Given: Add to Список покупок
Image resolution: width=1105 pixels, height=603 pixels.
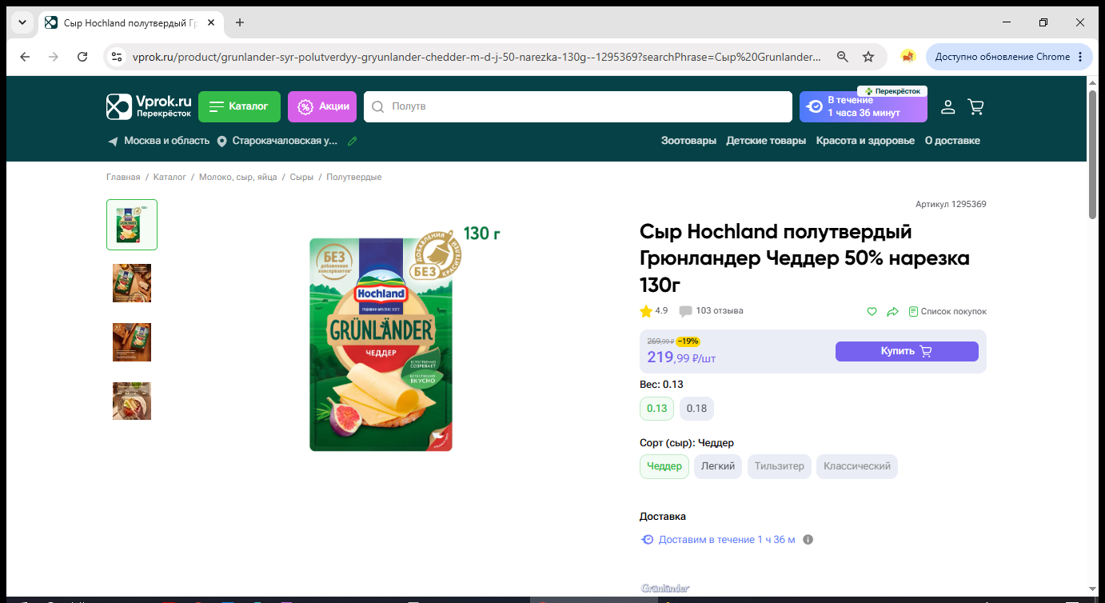Looking at the screenshot, I should point(947,311).
